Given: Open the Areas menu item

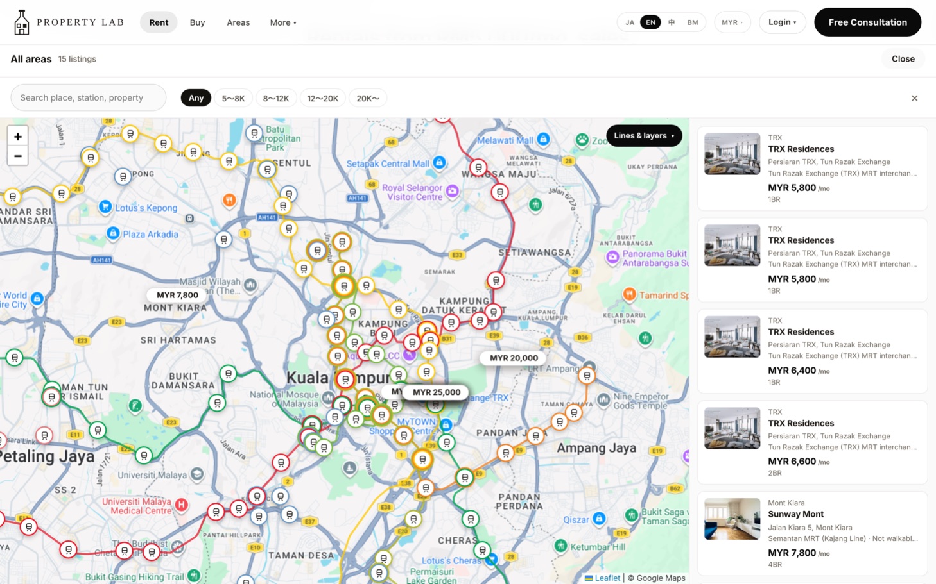Looking at the screenshot, I should 238,22.
